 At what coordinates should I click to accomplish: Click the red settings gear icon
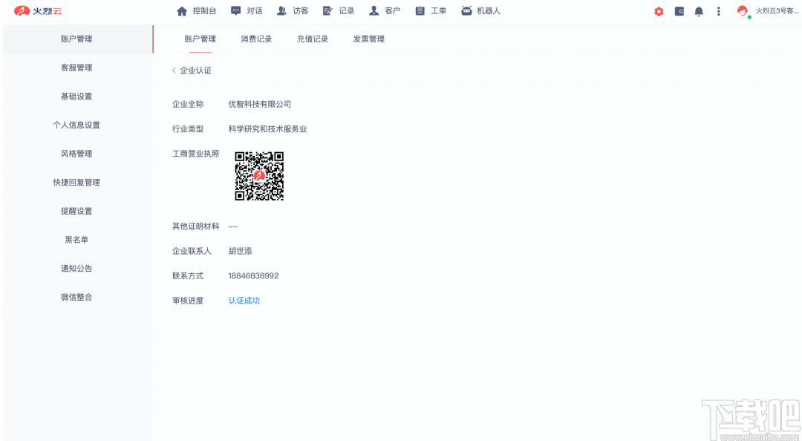pyautogui.click(x=659, y=11)
